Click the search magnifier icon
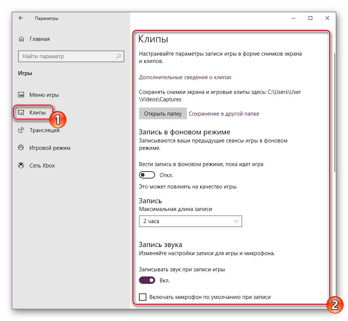This screenshot has height=321, width=348. (119, 56)
